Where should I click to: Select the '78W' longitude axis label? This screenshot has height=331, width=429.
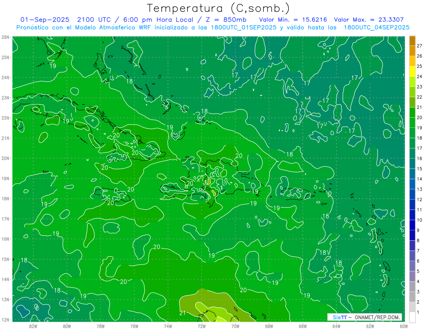pyautogui.click(x=100, y=326)
